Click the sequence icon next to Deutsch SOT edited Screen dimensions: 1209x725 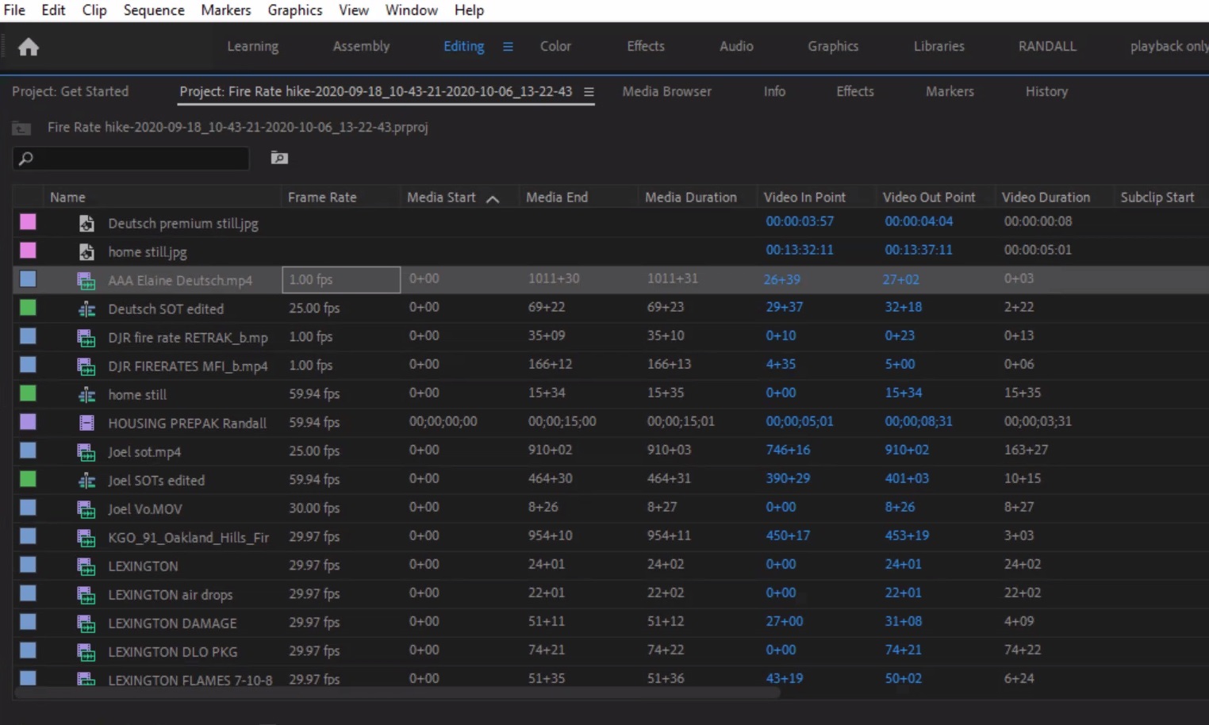point(86,309)
